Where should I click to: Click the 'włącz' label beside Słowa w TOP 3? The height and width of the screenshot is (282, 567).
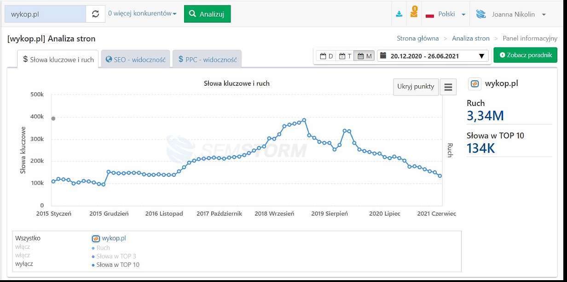pyautogui.click(x=23, y=255)
